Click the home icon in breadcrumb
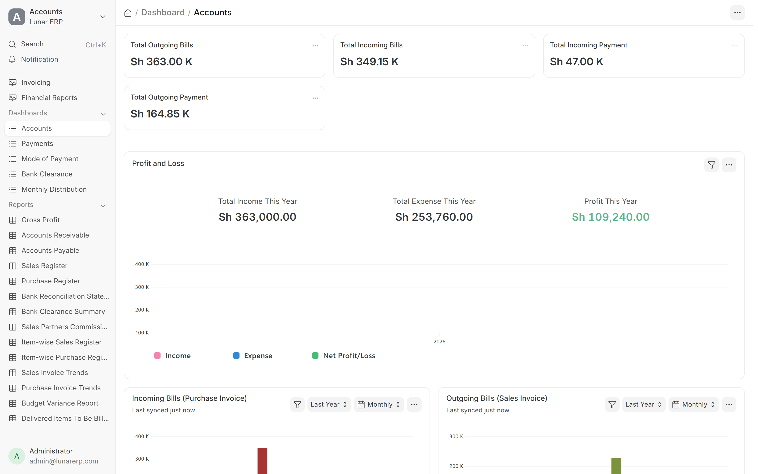Image resolution: width=758 pixels, height=474 pixels. click(128, 13)
